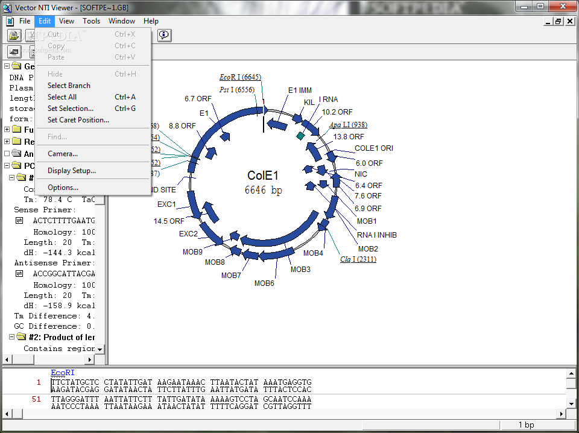Click the '1 bp' status bar field
Image resolution: width=579 pixels, height=433 pixels.
click(537, 425)
